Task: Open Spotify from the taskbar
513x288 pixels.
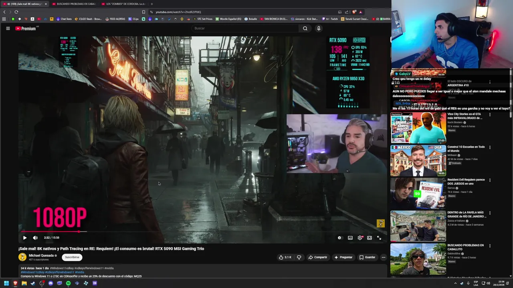Action: pyautogui.click(x=68, y=283)
